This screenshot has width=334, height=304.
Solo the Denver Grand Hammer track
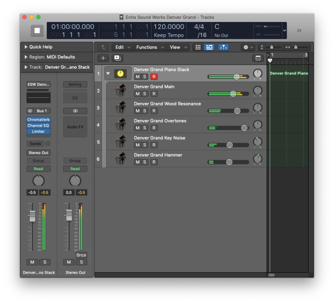(x=145, y=162)
